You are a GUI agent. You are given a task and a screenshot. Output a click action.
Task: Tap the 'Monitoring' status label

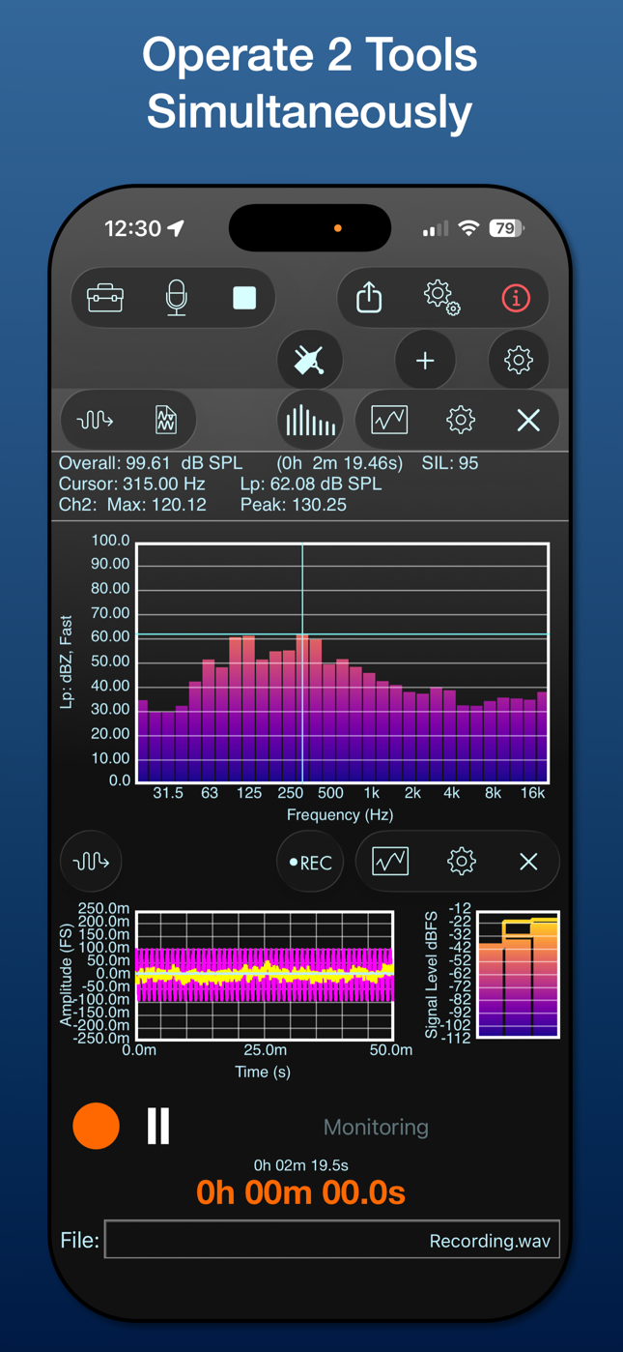tap(376, 1127)
